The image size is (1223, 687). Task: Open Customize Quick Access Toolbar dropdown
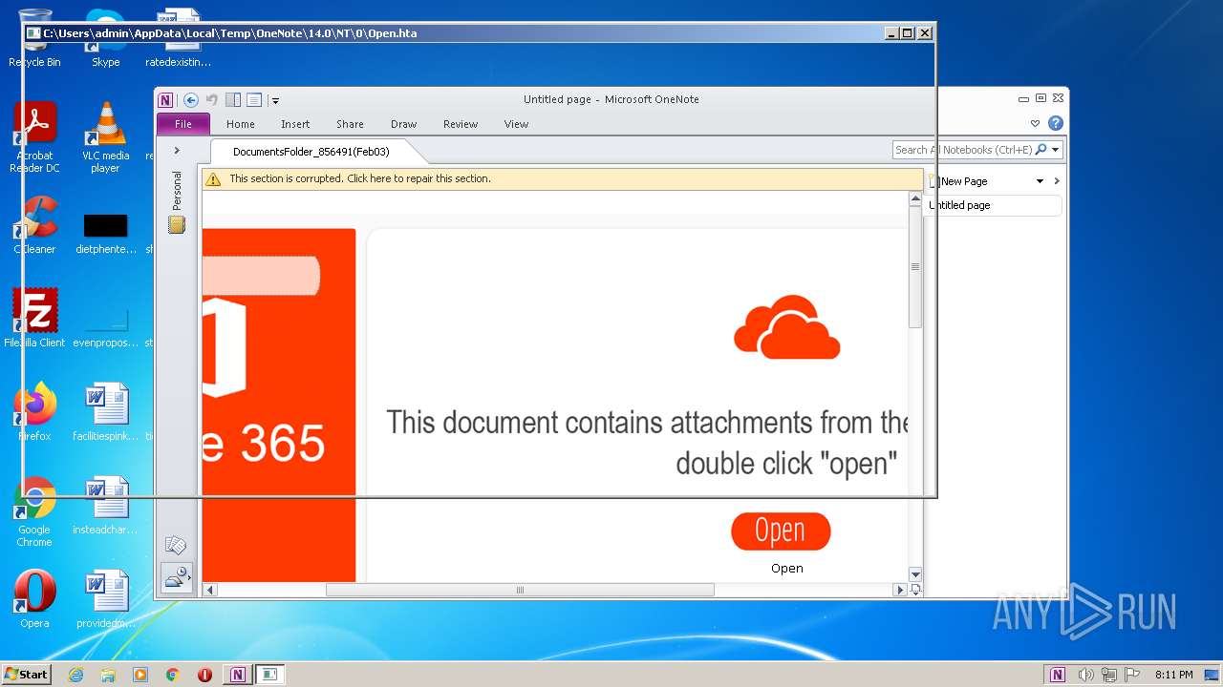click(275, 100)
